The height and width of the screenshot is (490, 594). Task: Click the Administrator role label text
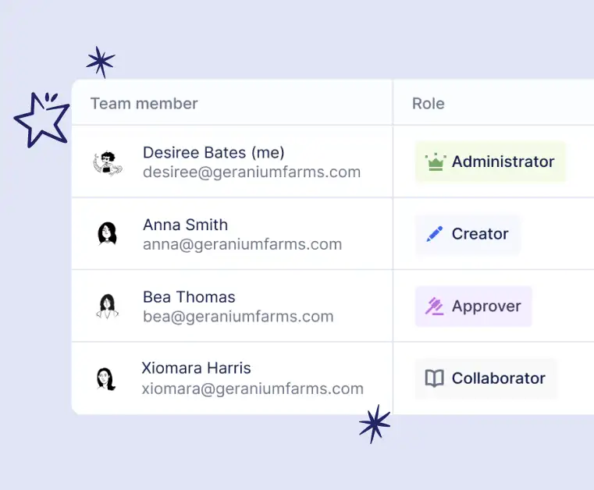pos(503,162)
